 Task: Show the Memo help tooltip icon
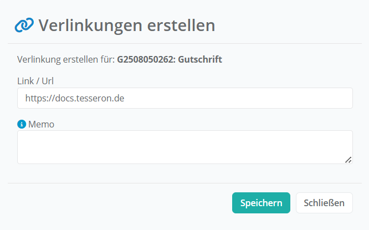click(22, 124)
